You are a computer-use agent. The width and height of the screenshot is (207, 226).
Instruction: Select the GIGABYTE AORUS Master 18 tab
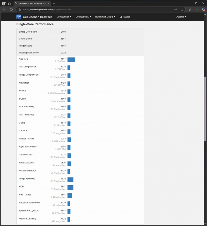point(32,4)
